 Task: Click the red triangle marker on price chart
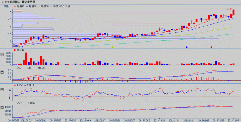click(211, 47)
